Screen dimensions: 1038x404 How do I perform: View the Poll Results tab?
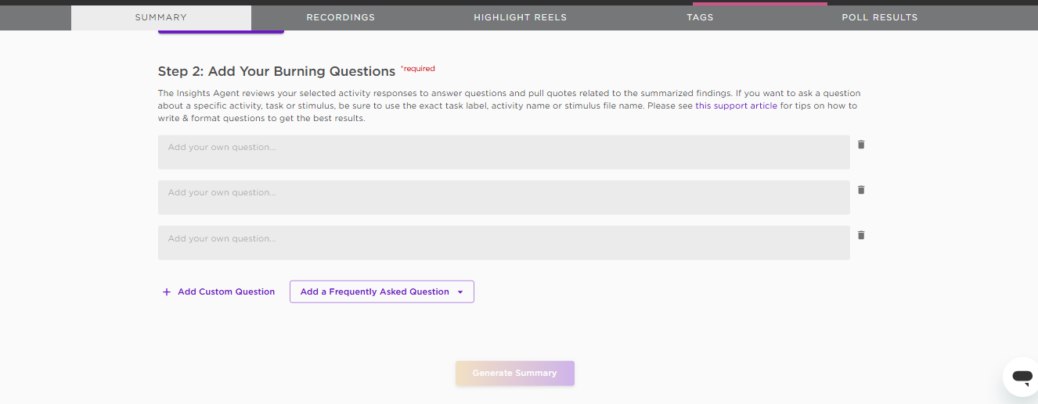[880, 17]
